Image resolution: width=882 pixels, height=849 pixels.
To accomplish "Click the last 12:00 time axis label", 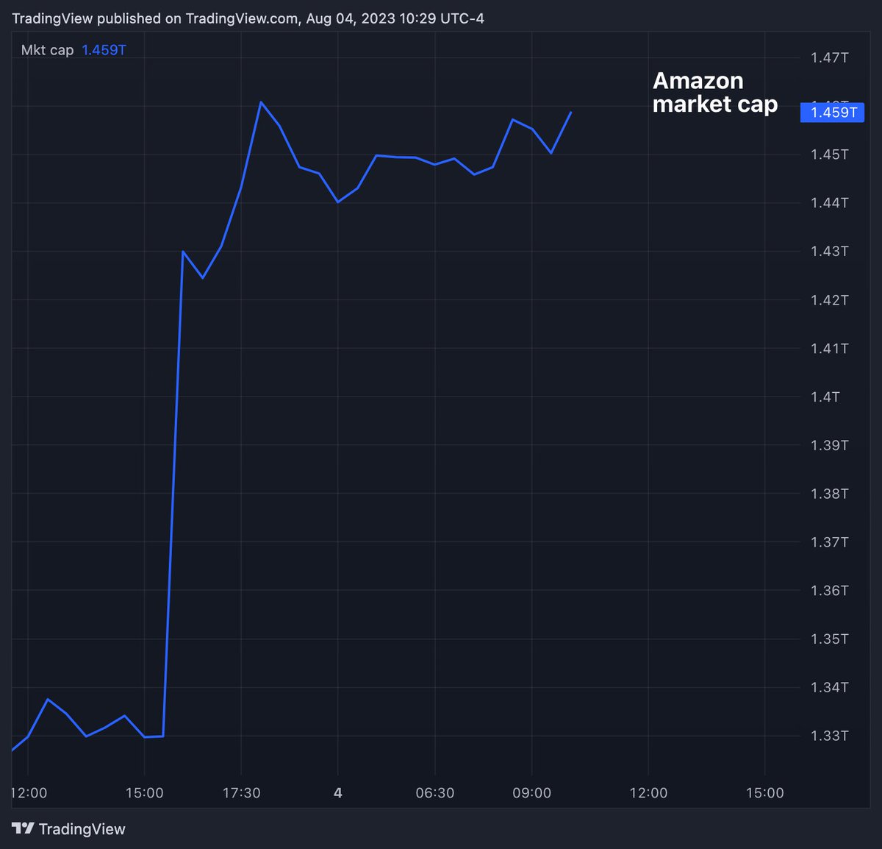I will 648,793.
